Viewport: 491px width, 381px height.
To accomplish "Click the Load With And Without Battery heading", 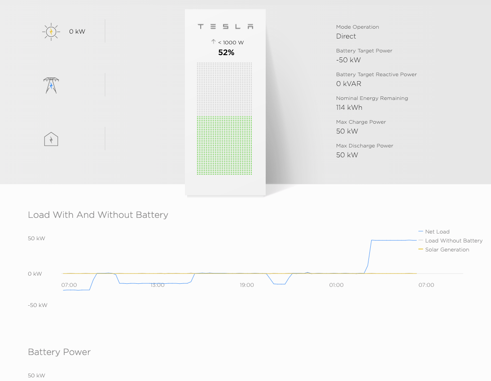I will (x=98, y=215).
